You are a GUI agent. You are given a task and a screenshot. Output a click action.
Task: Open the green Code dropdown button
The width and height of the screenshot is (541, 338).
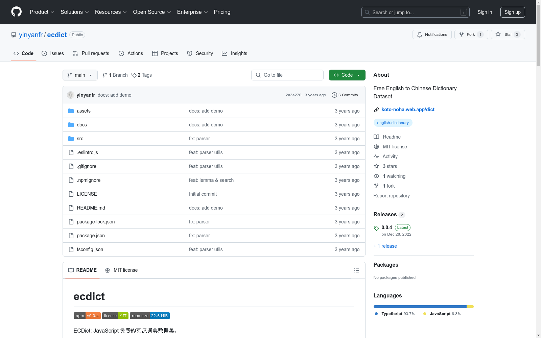tap(347, 75)
